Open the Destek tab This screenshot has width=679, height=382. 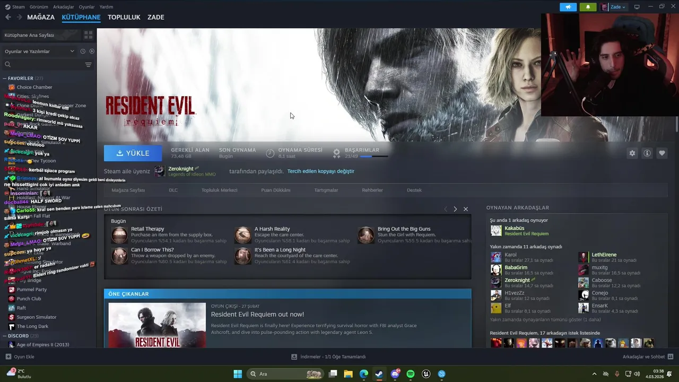pos(414,190)
